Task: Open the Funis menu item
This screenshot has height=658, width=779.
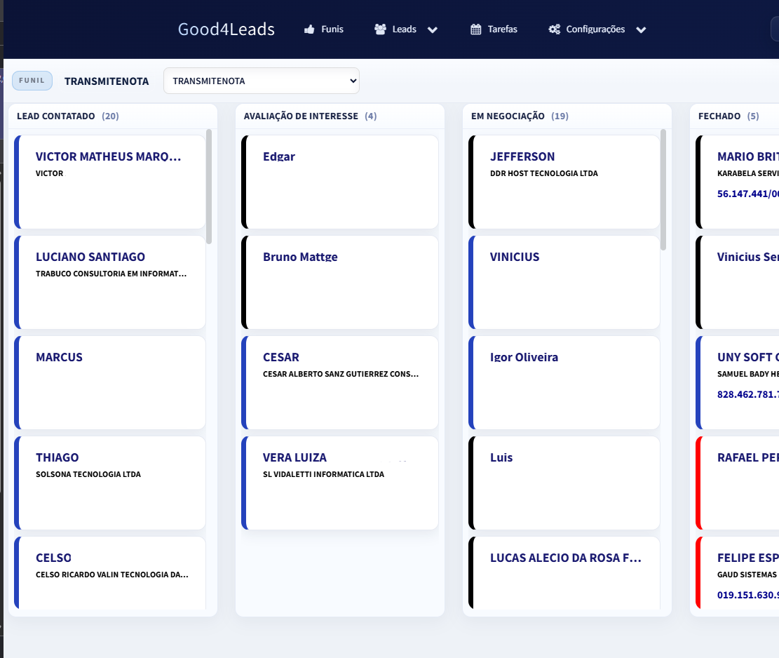Action: 332,29
